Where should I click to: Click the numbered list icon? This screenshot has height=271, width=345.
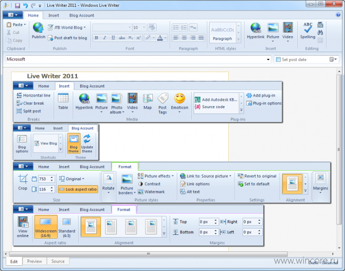[184, 28]
